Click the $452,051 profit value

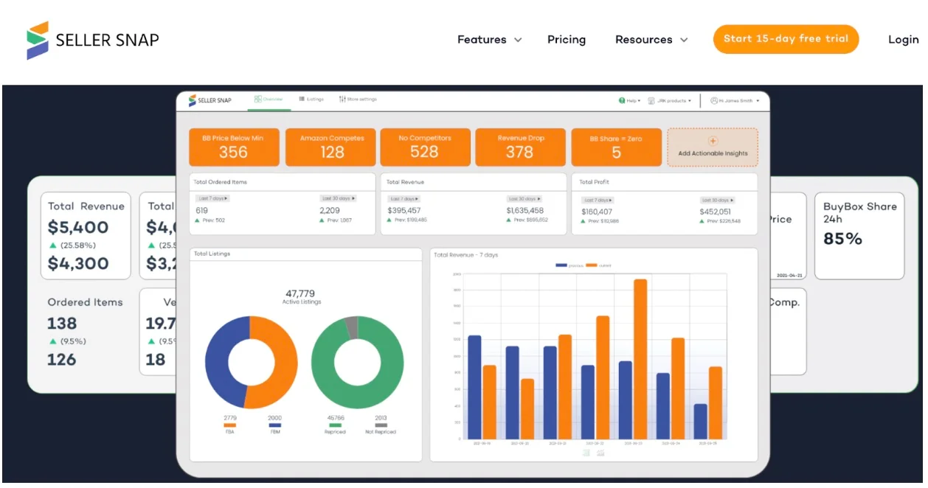(x=716, y=212)
